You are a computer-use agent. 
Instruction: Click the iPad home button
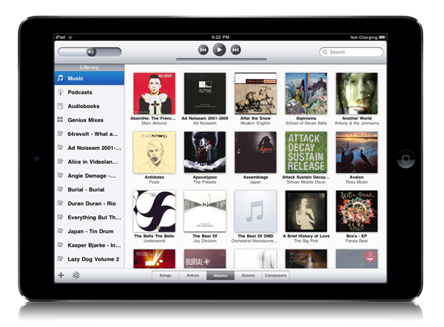[406, 159]
